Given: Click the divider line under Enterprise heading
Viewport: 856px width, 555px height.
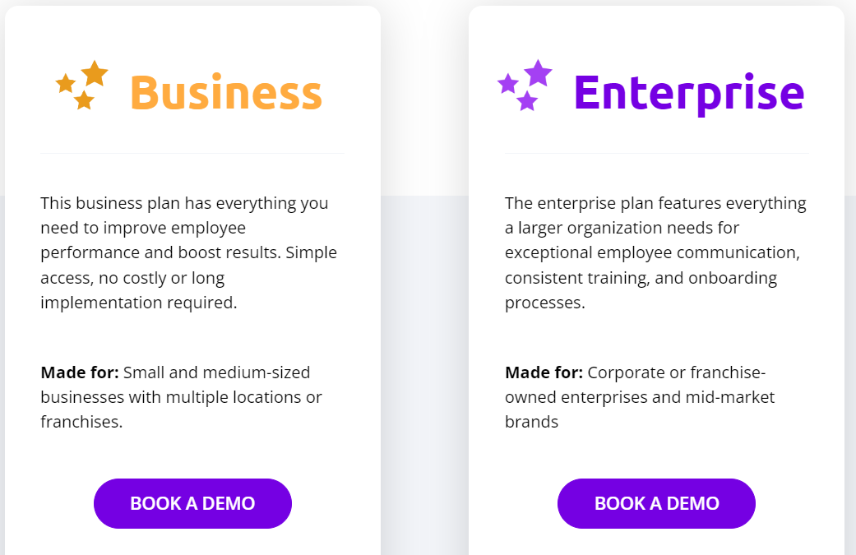Looking at the screenshot, I should (x=656, y=153).
